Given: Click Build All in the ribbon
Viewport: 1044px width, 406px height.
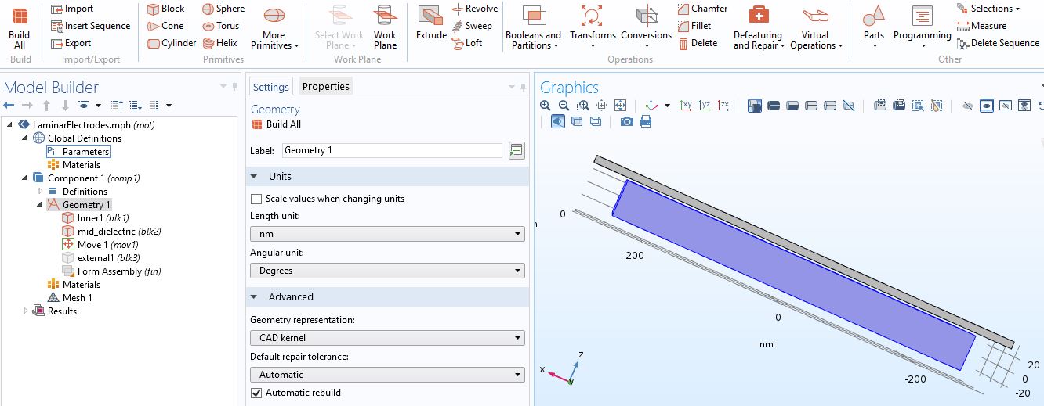Looking at the screenshot, I should click(x=20, y=29).
